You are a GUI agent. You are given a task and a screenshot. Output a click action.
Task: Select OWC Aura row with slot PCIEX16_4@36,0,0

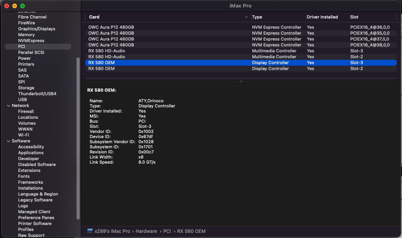click(241, 27)
